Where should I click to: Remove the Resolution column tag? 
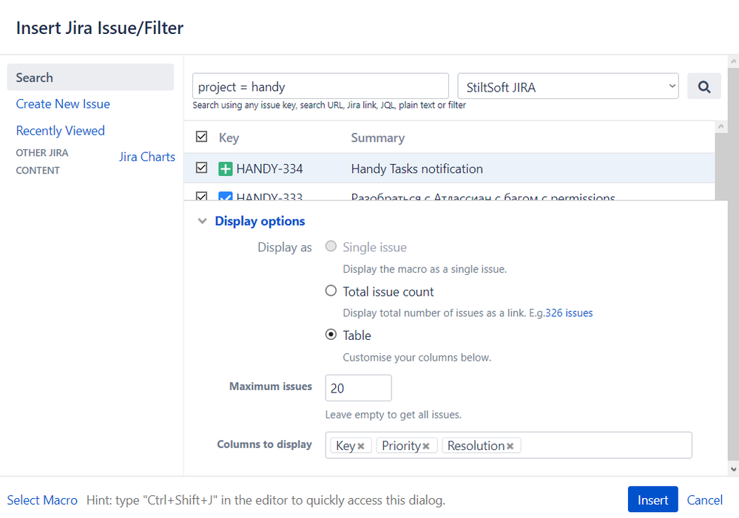510,446
